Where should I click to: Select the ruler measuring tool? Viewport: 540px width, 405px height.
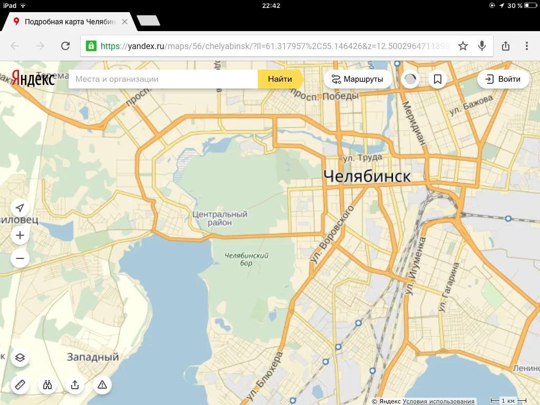(20, 384)
